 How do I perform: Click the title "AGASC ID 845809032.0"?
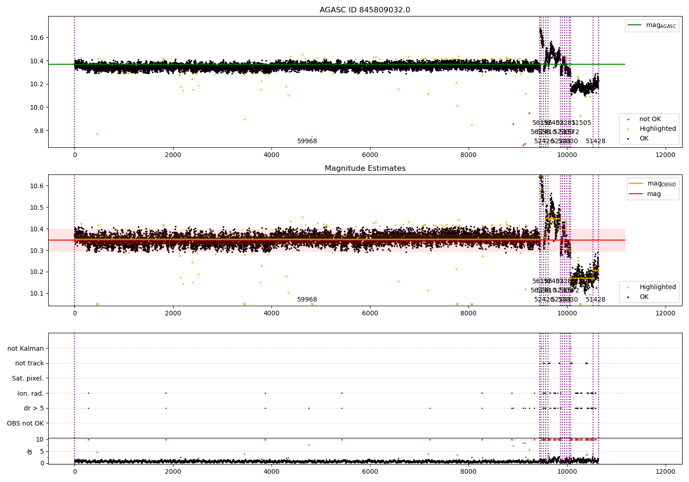365,10
